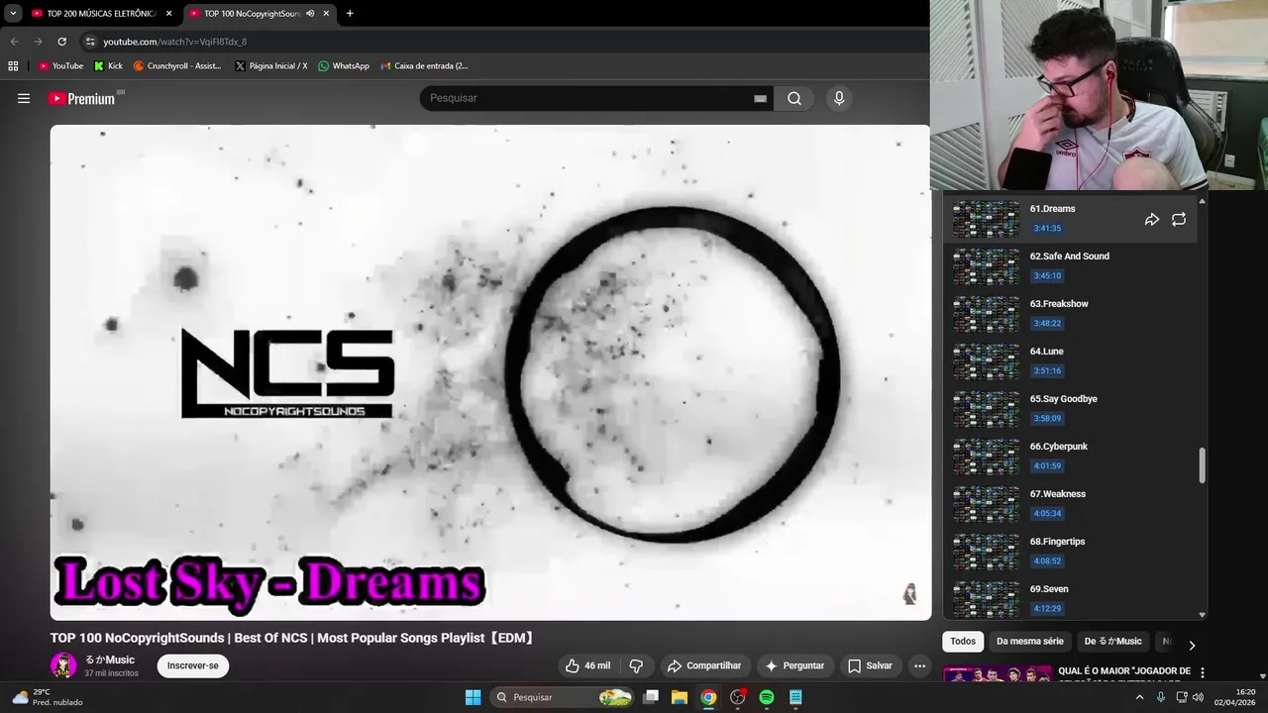This screenshot has height=713, width=1268.
Task: Select the Da mesma série filter chip
Action: [1030, 642]
